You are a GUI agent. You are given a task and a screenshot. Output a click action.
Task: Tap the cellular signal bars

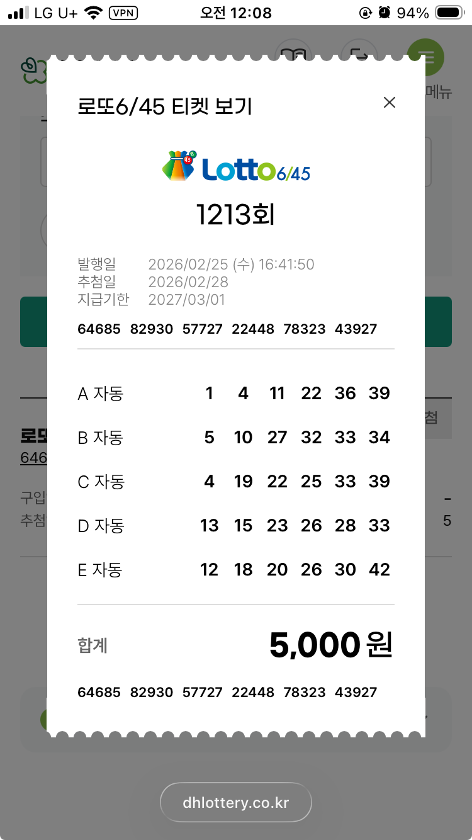(19, 13)
